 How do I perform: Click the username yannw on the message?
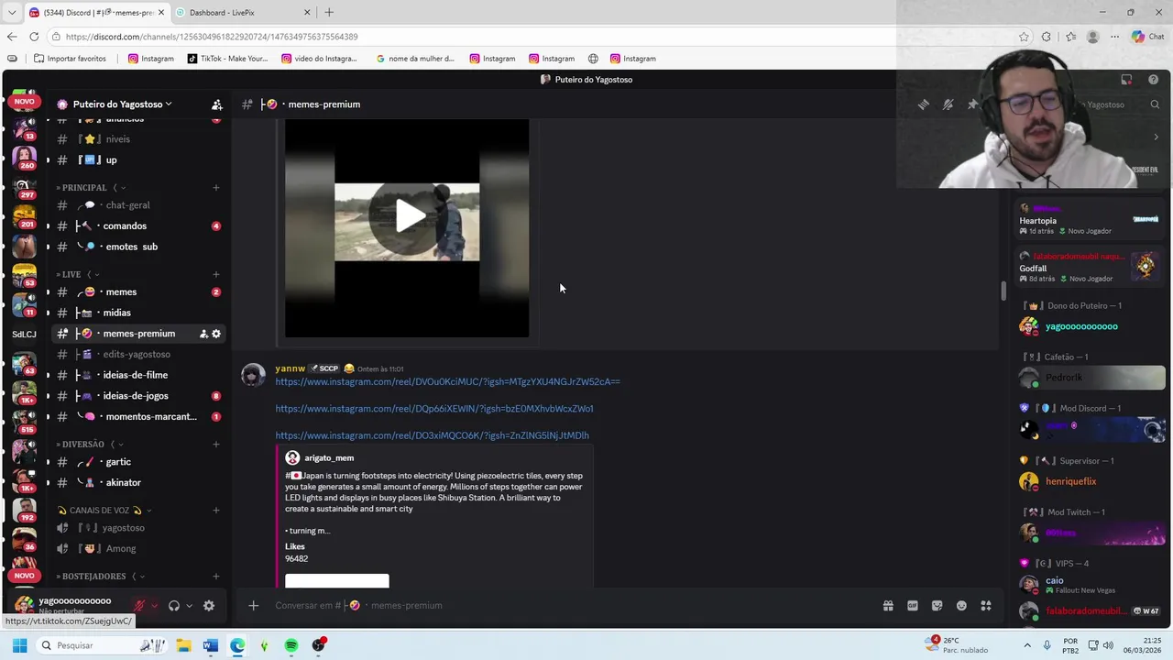[290, 368]
